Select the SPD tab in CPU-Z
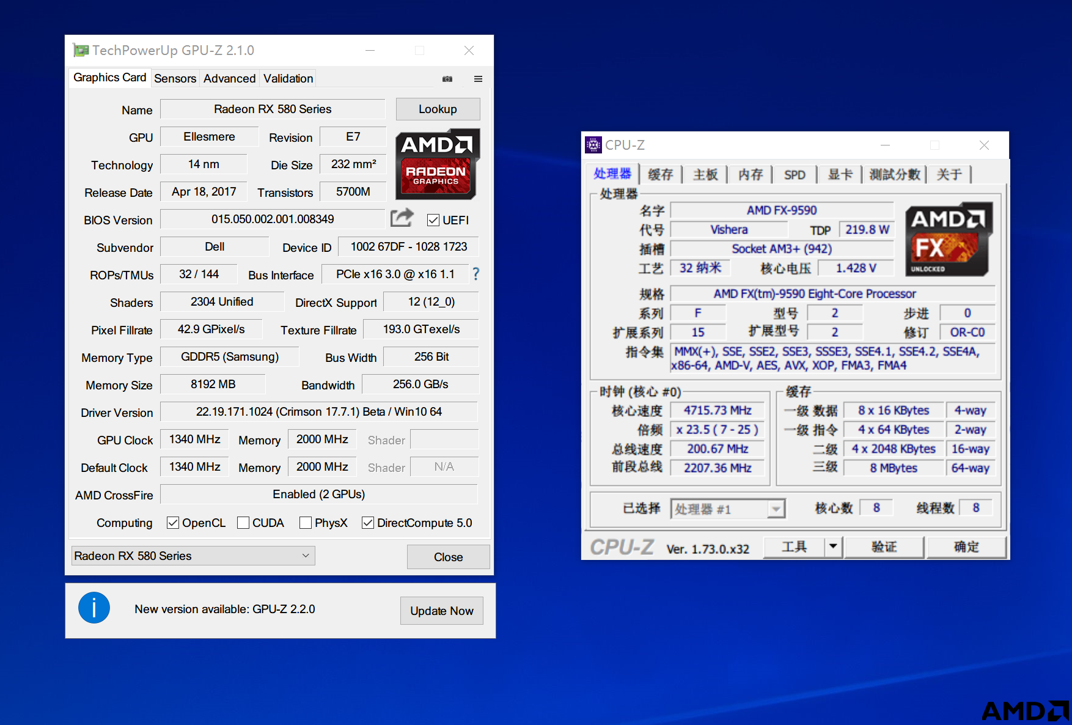 (795, 175)
